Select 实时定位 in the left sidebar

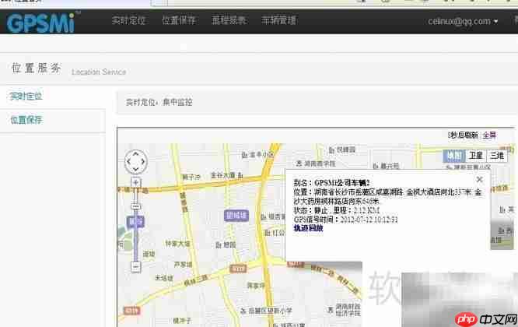click(26, 97)
